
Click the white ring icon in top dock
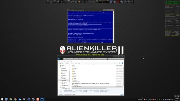click(73, 2)
